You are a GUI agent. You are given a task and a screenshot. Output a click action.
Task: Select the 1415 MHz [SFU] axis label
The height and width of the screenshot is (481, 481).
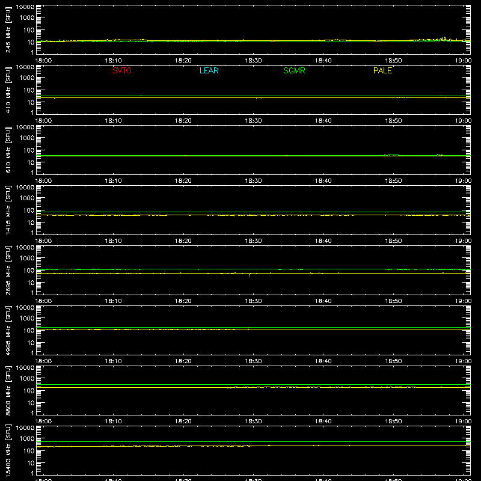coord(8,210)
